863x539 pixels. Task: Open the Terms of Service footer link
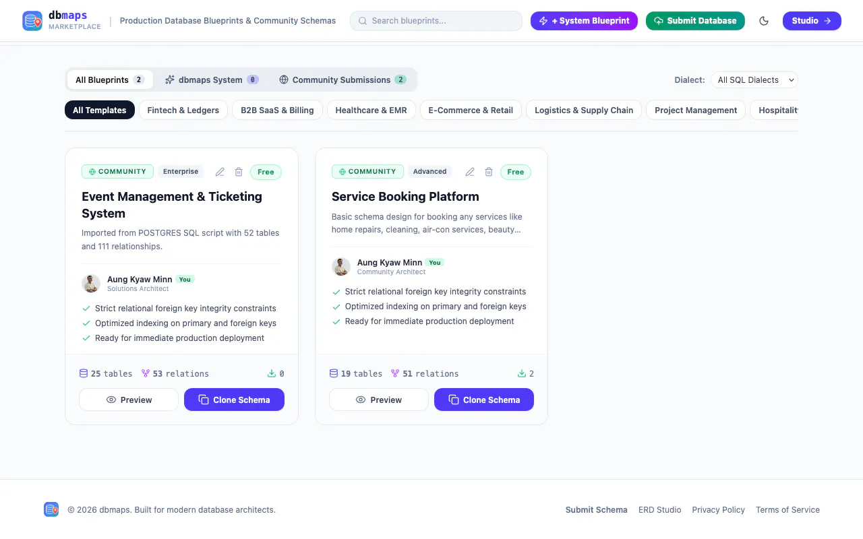point(787,510)
